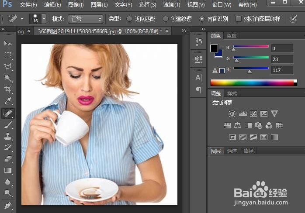Add an Invert adjustment

[x=232, y=137]
